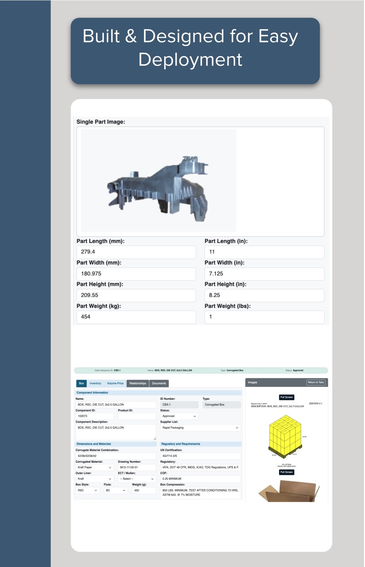This screenshot has width=365, height=567.
Task: Open the Supplier List dropdown
Action: 200,428
